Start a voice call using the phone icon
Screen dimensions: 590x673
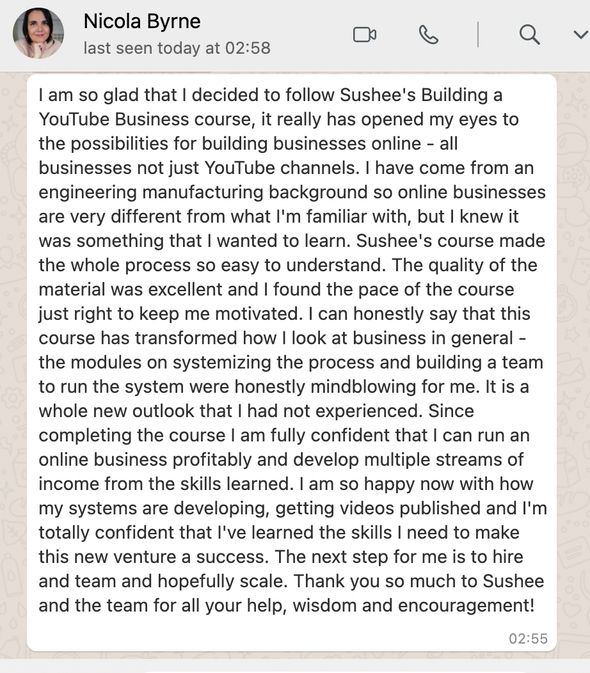(x=428, y=35)
